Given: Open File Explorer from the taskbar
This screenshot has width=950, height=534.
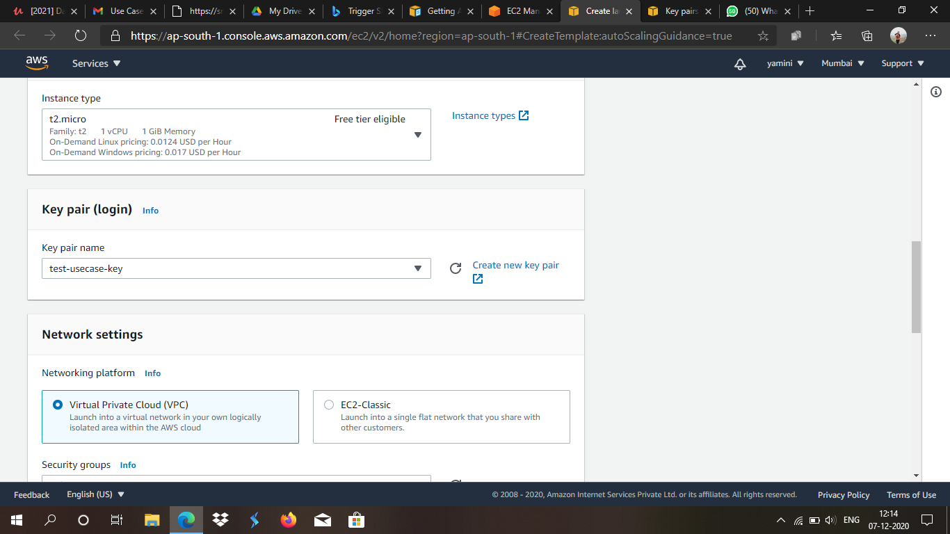Looking at the screenshot, I should (x=152, y=519).
